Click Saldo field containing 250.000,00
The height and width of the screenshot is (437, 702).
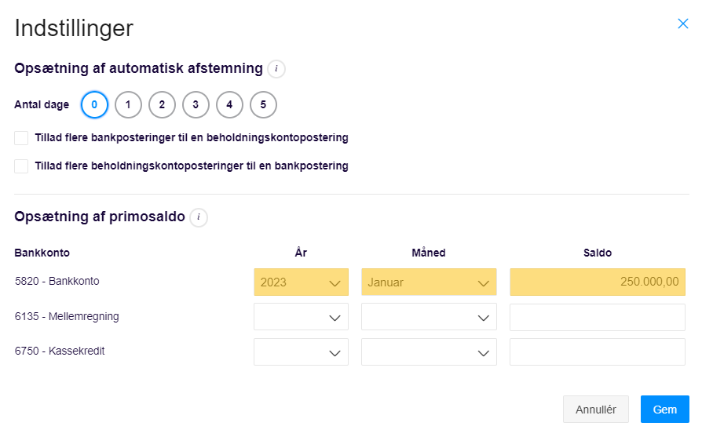tap(598, 282)
